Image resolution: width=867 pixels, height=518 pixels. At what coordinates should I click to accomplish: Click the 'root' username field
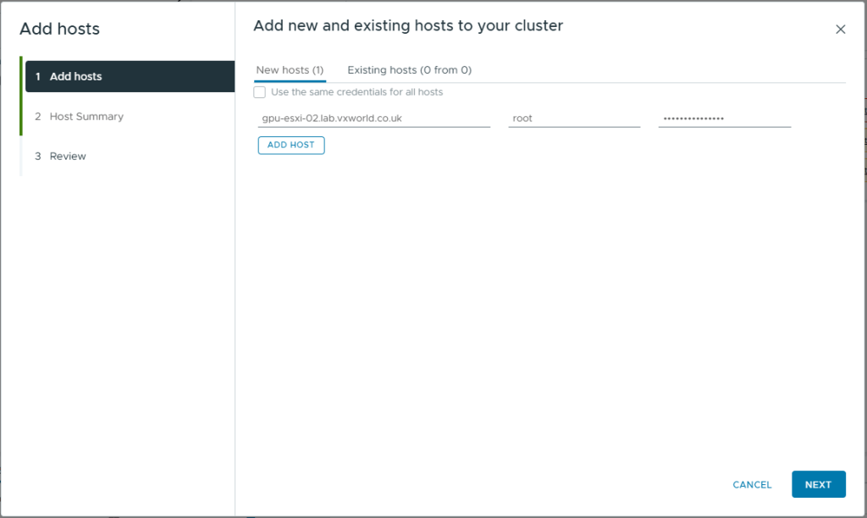click(574, 118)
